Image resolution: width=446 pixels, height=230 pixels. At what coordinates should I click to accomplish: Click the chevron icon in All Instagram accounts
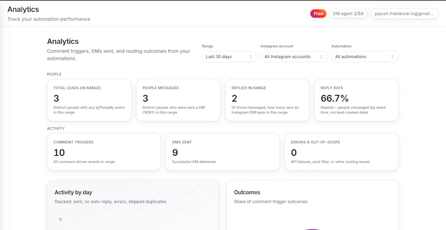pos(322,56)
